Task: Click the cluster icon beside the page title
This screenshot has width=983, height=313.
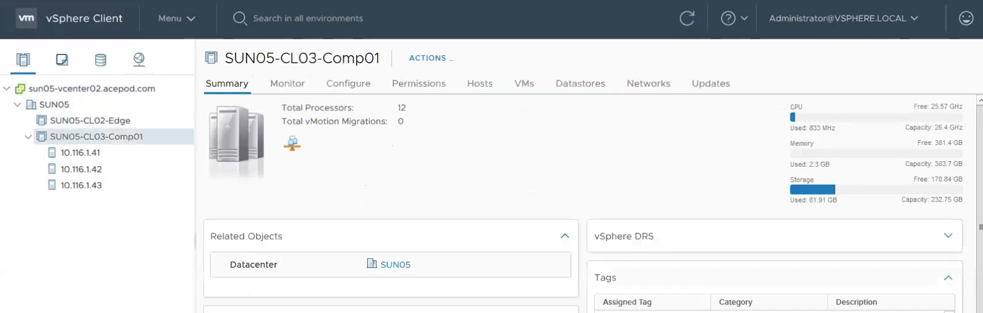Action: tap(211, 58)
